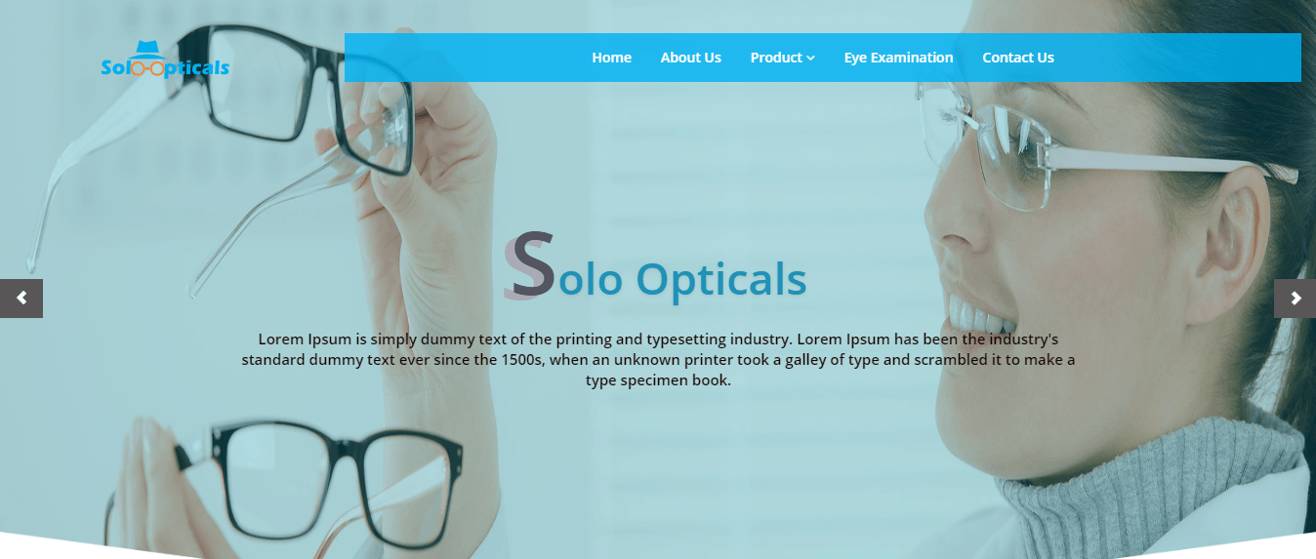This screenshot has height=559, width=1316.
Task: Show the previous slide with left arrow
Action: (x=21, y=299)
